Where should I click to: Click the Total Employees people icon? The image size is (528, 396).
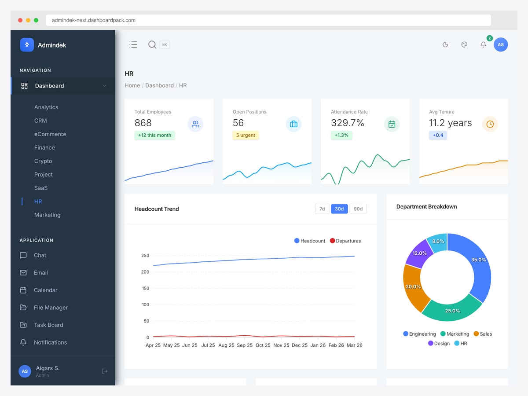click(x=195, y=124)
